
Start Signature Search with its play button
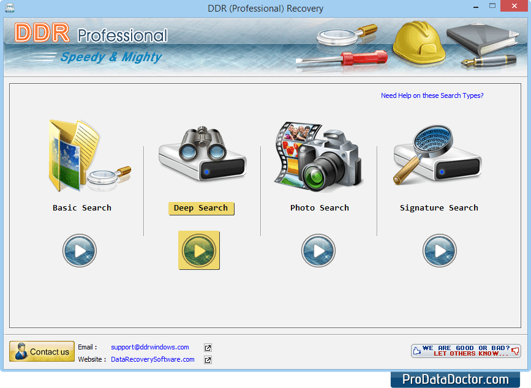(x=440, y=251)
